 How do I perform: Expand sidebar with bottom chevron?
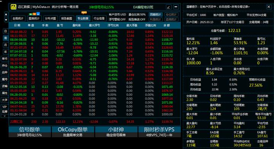point(5,116)
